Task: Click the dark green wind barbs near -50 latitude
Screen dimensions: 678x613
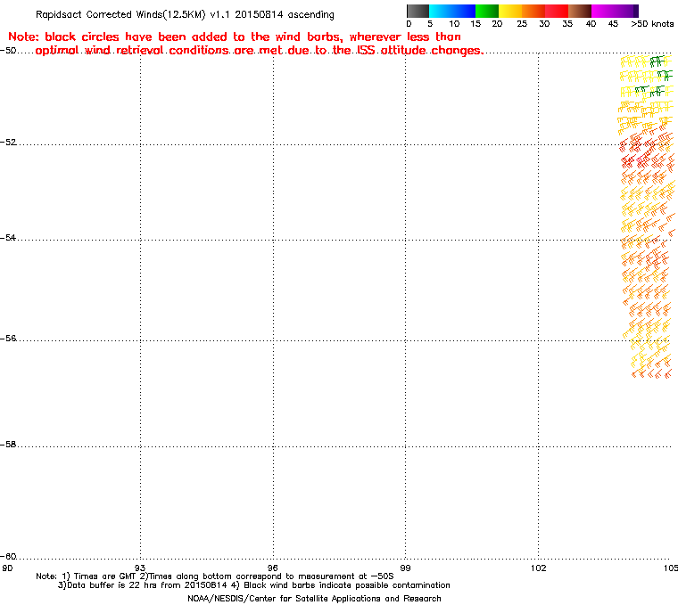Action: click(657, 61)
